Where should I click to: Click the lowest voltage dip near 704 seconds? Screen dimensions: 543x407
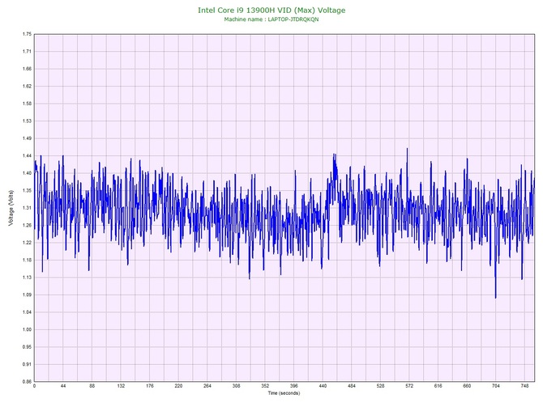495,297
